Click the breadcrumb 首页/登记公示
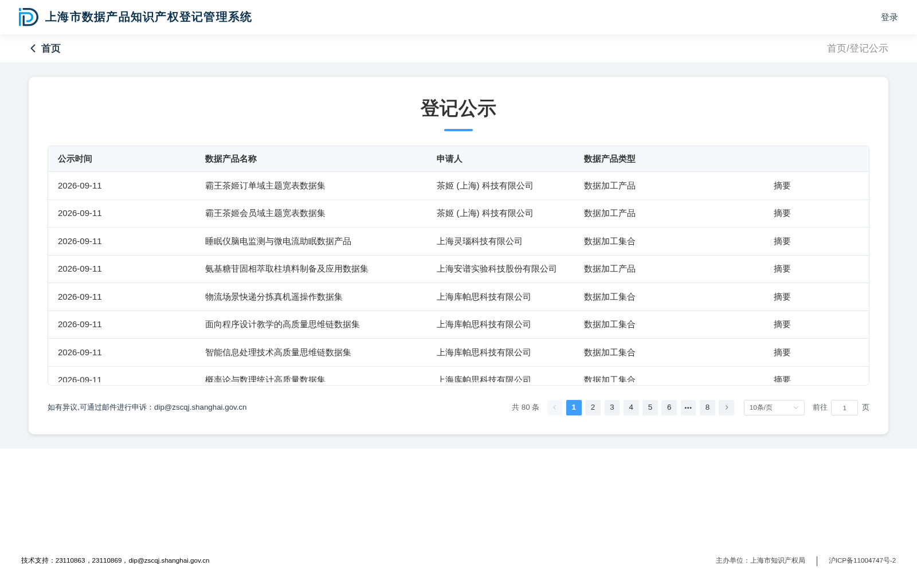This screenshot has width=917, height=573. tap(857, 49)
